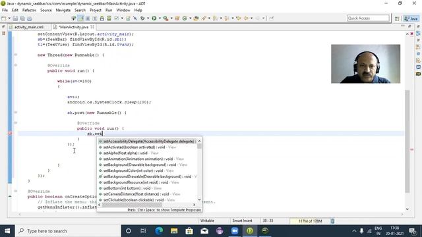Toggle the Breadcrumb toolbar button
422x237 pixels.
73,18
